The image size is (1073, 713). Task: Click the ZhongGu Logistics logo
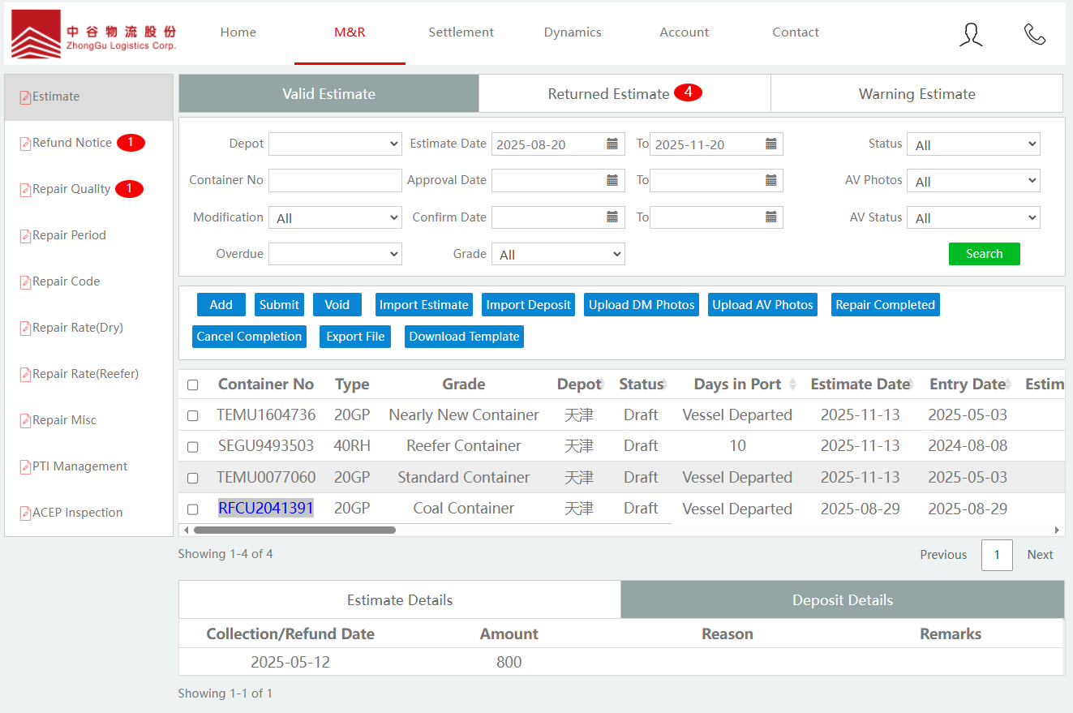coord(93,34)
